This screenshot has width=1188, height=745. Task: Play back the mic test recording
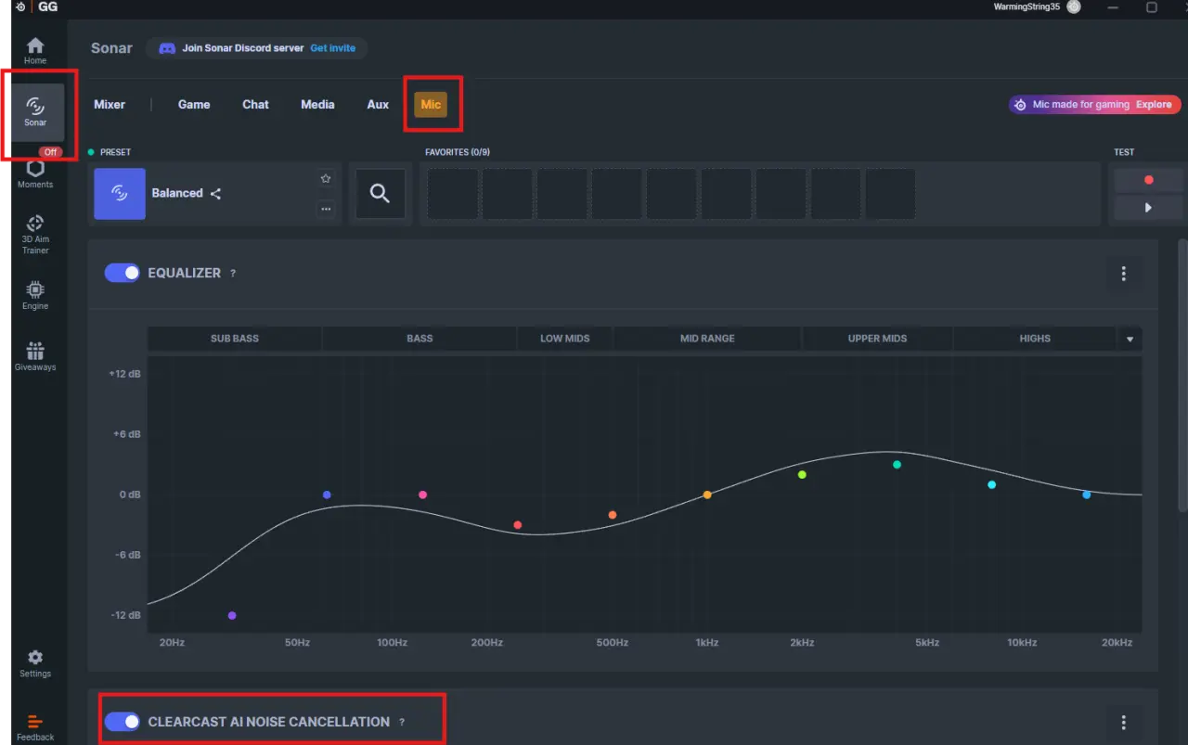[x=1148, y=208]
